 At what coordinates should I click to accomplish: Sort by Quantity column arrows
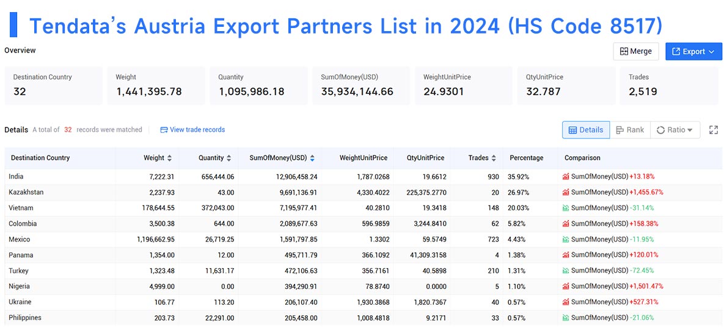228,158
